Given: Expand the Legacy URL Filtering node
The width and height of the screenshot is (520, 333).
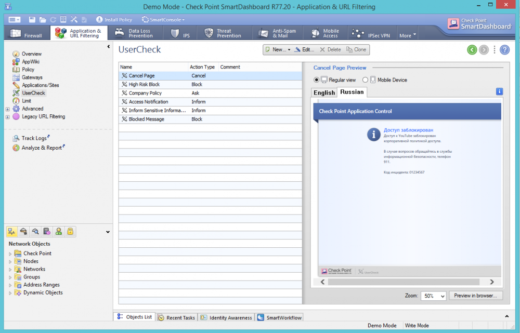Looking at the screenshot, I should click(x=8, y=117).
